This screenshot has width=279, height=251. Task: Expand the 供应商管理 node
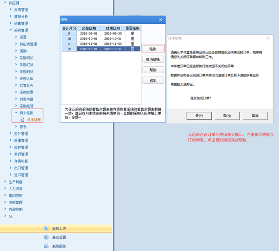click(x=16, y=44)
